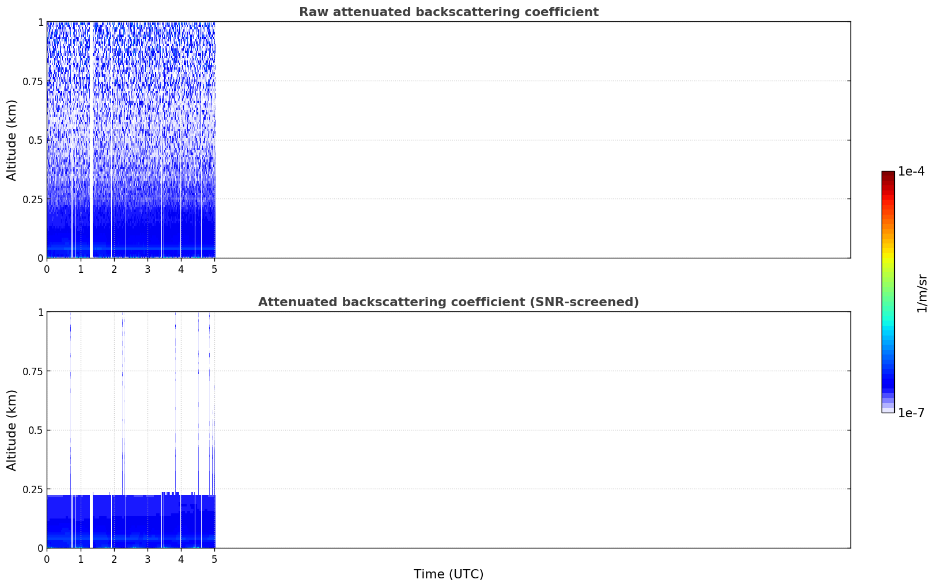The width and height of the screenshot is (934, 587).
Task: Pick the dark blue band in colorbar
Action: click(x=888, y=380)
